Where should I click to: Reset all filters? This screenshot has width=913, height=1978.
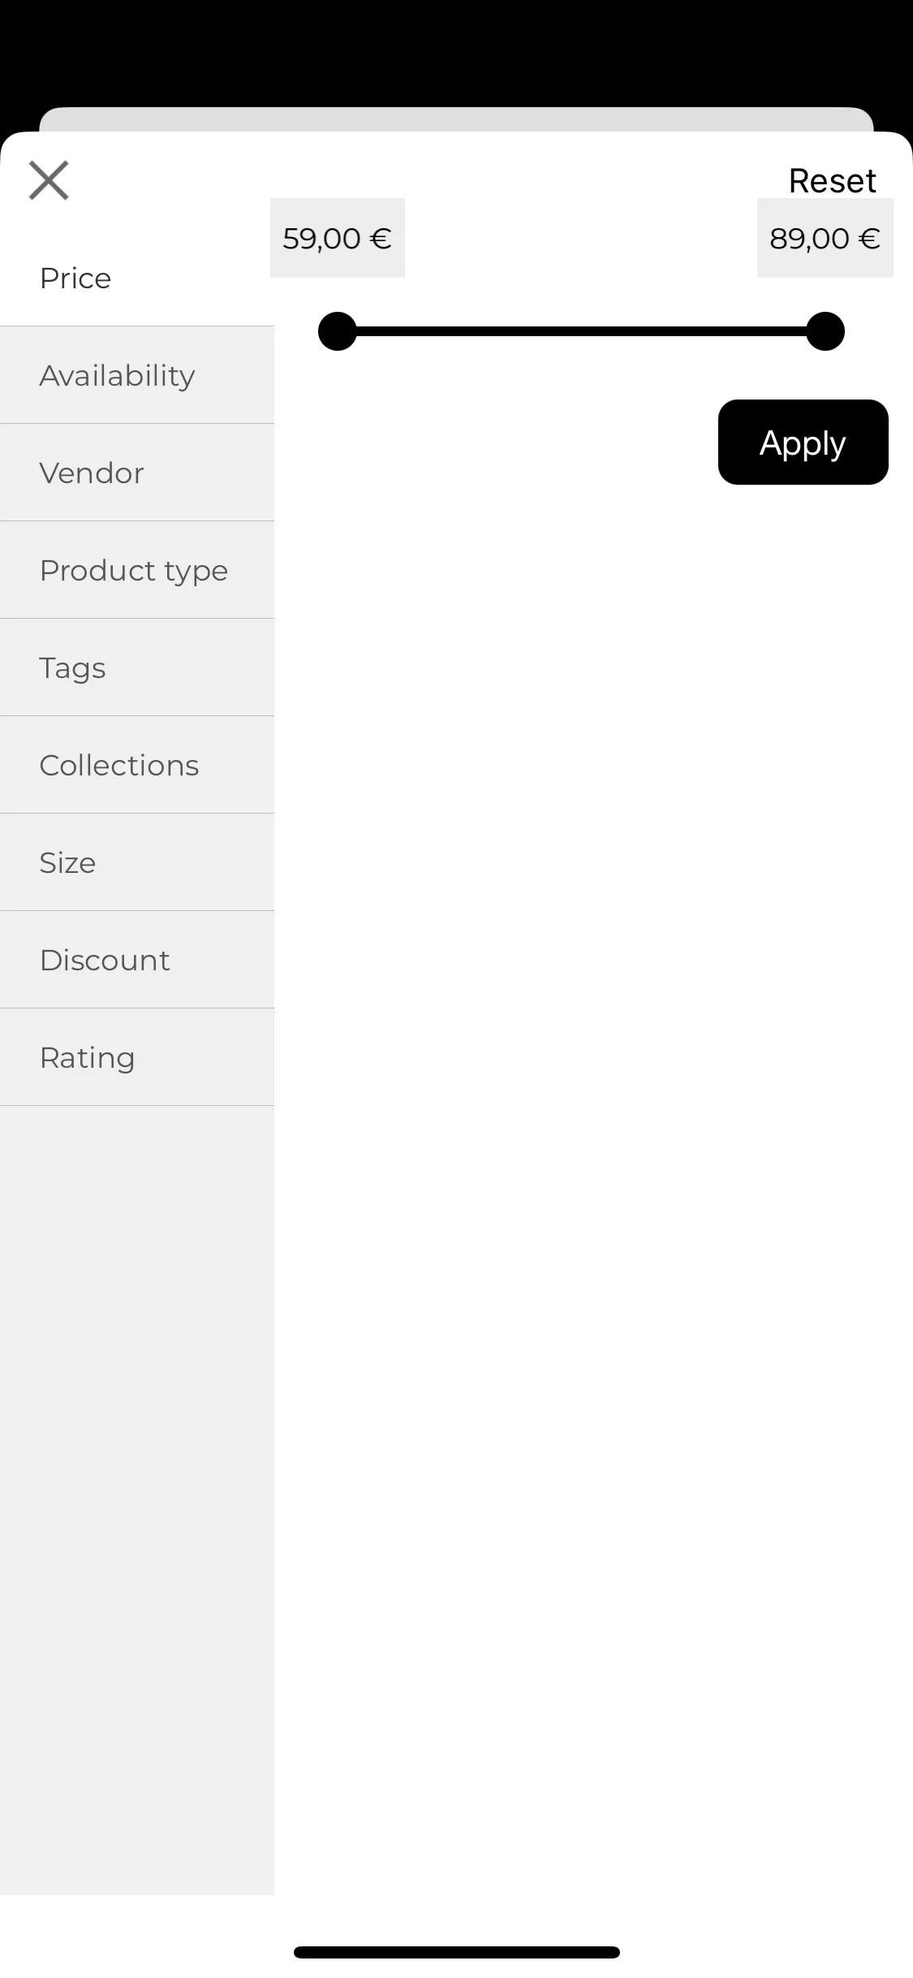[x=832, y=180]
